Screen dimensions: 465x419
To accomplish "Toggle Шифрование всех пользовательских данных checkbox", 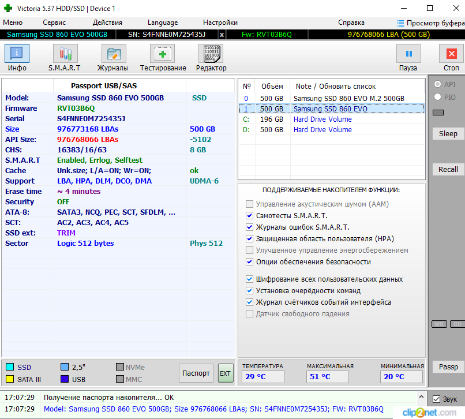I will pos(249,279).
